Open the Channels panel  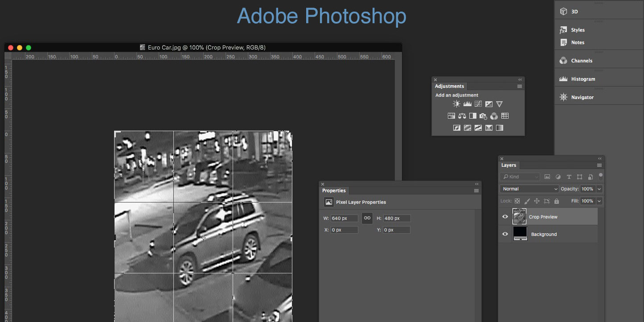[582, 61]
